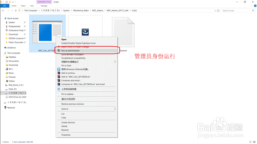Choose 上传到百度网盘 menu entry

(x=87, y=89)
